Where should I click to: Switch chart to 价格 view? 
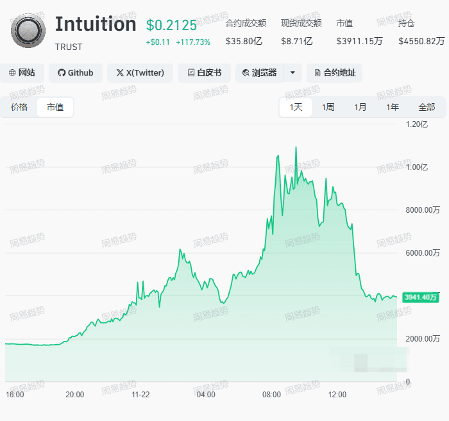[19, 107]
